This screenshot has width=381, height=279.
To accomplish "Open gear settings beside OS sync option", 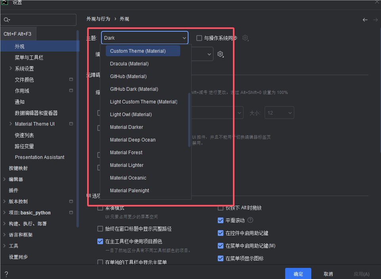I will (x=246, y=38).
